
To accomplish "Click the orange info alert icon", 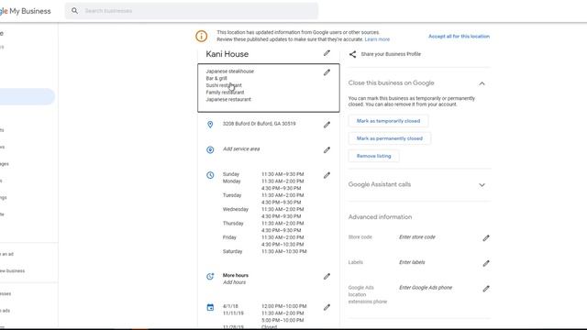I will pyautogui.click(x=202, y=36).
